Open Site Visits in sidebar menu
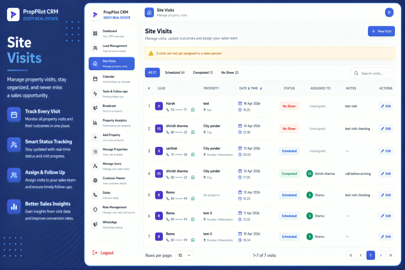The height and width of the screenshot is (270, 405). click(x=112, y=64)
